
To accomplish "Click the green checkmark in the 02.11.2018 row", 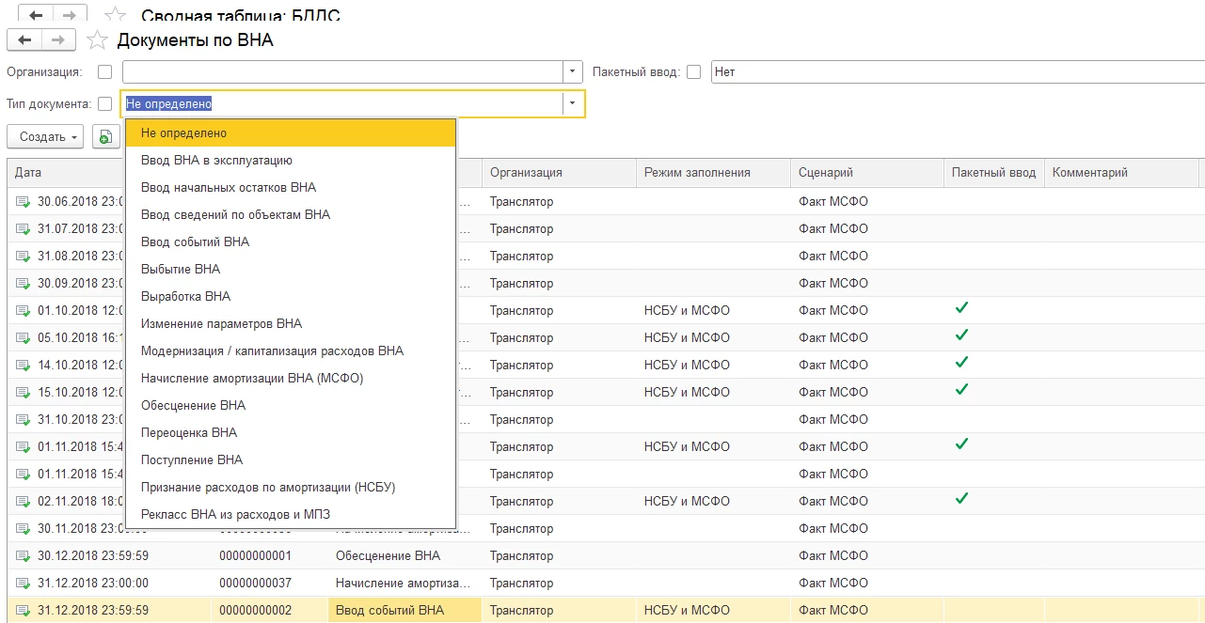I will (960, 499).
